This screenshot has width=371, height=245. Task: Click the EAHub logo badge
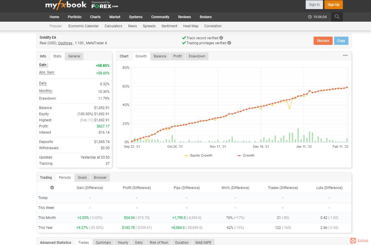click(359, 241)
